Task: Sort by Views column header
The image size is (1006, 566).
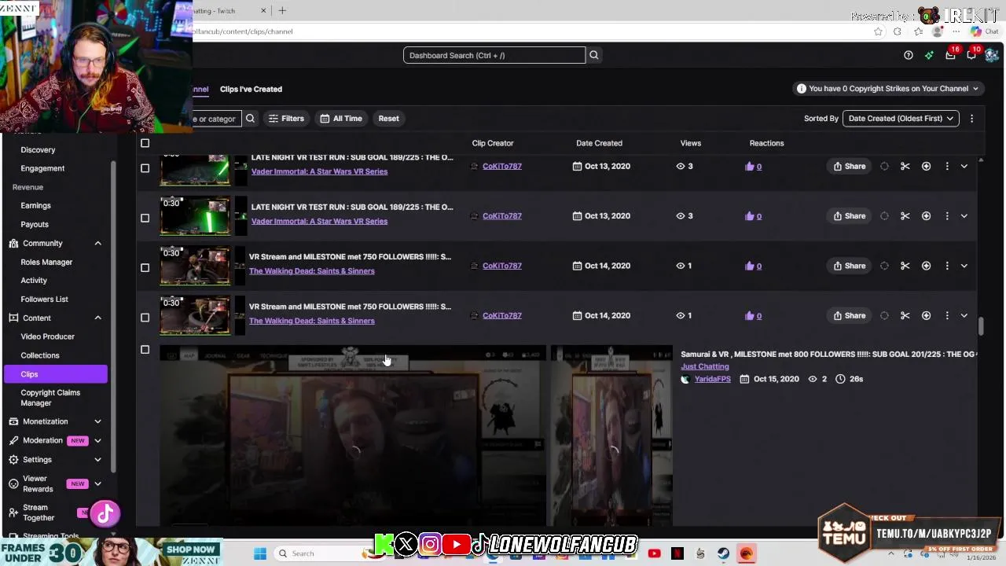Action: pos(690,143)
